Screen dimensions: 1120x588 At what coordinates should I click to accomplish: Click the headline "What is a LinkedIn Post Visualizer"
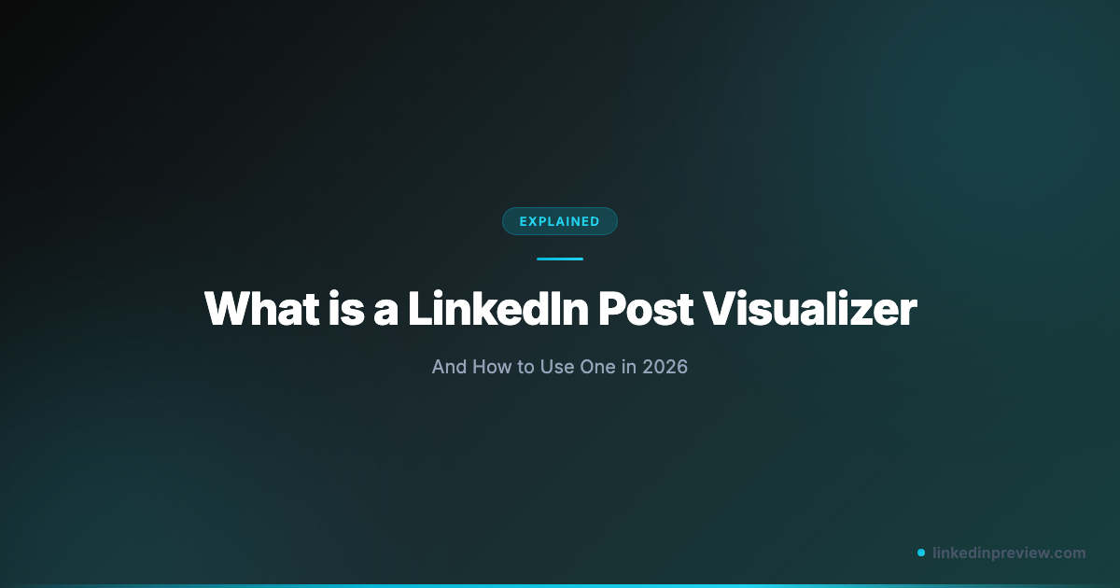point(560,308)
